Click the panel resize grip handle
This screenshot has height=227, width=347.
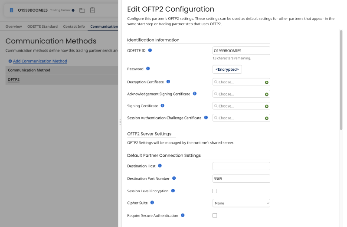[x=120, y=122]
